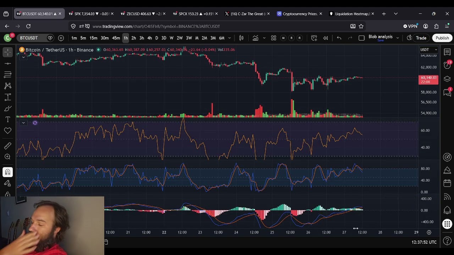Switch to the Liquidation Heatmap tab
The image size is (454, 255).
click(351, 14)
